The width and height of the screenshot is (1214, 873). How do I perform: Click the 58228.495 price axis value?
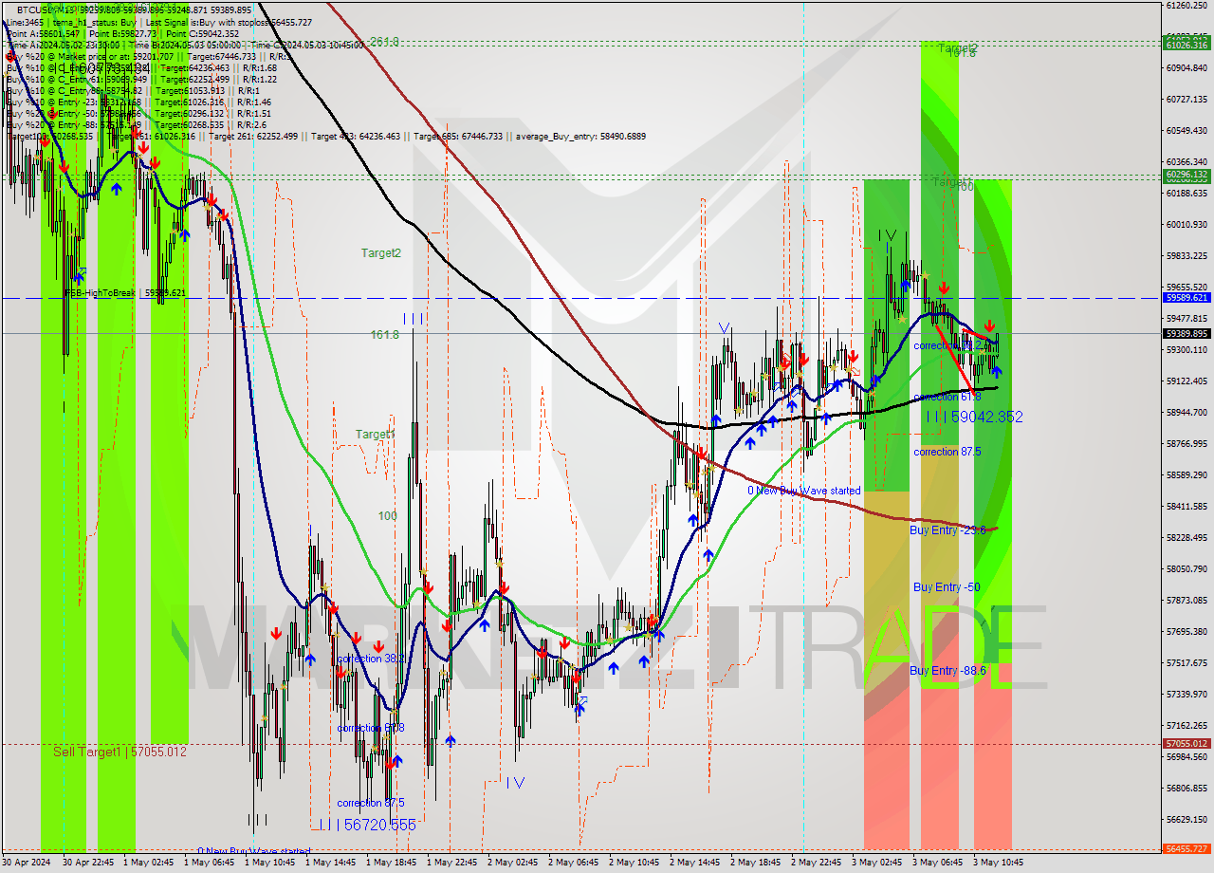[x=1186, y=538]
